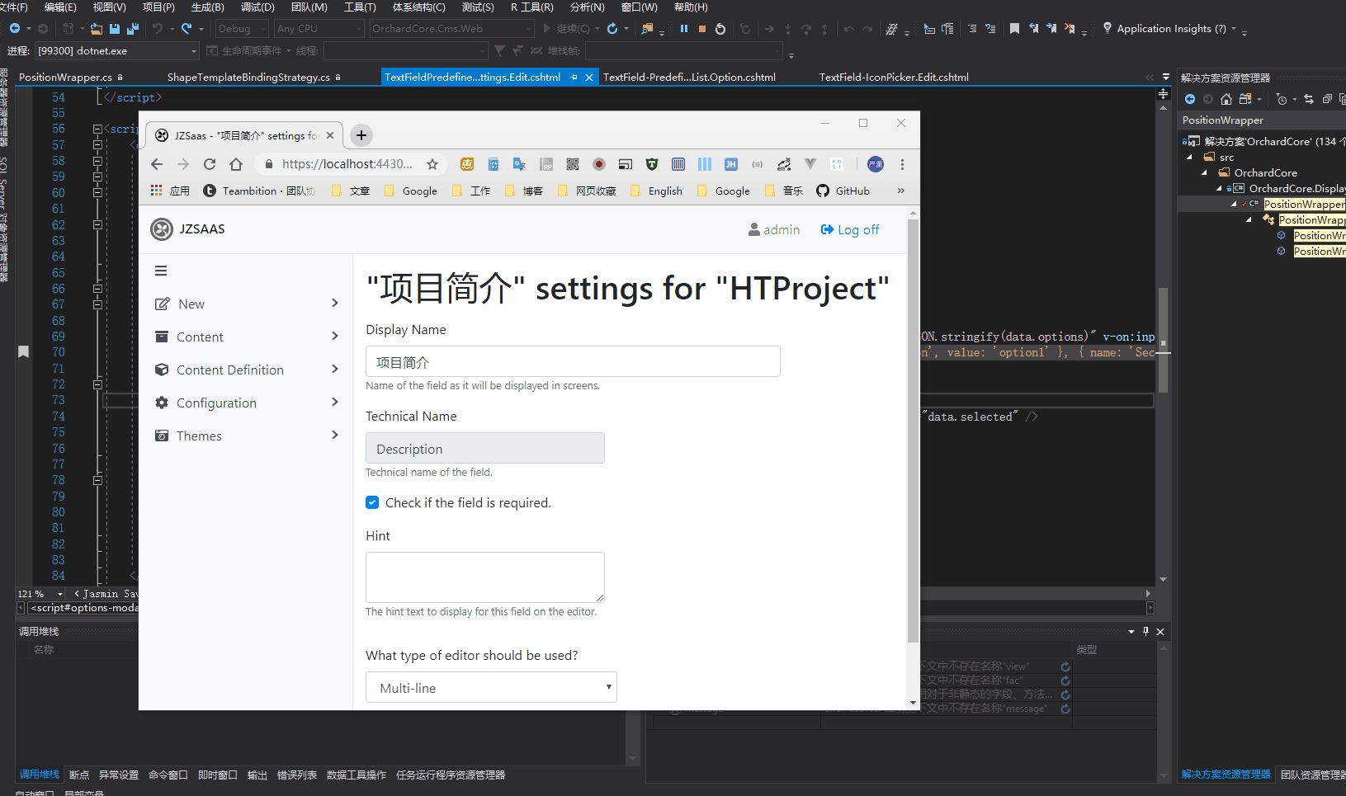The height and width of the screenshot is (796, 1346).
Task: Click the Chrome profile avatar
Action: (876, 164)
